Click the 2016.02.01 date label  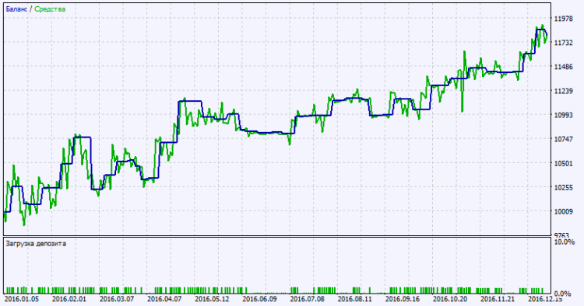(x=69, y=299)
